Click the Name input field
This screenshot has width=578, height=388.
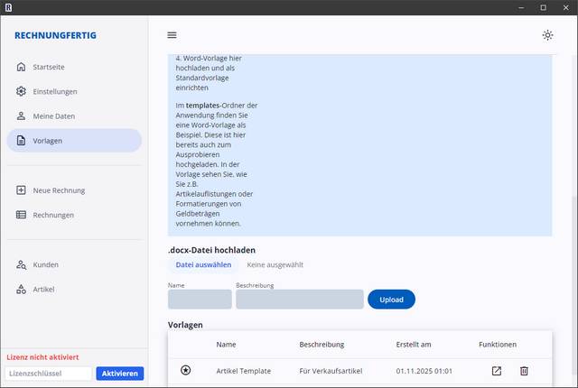point(200,300)
